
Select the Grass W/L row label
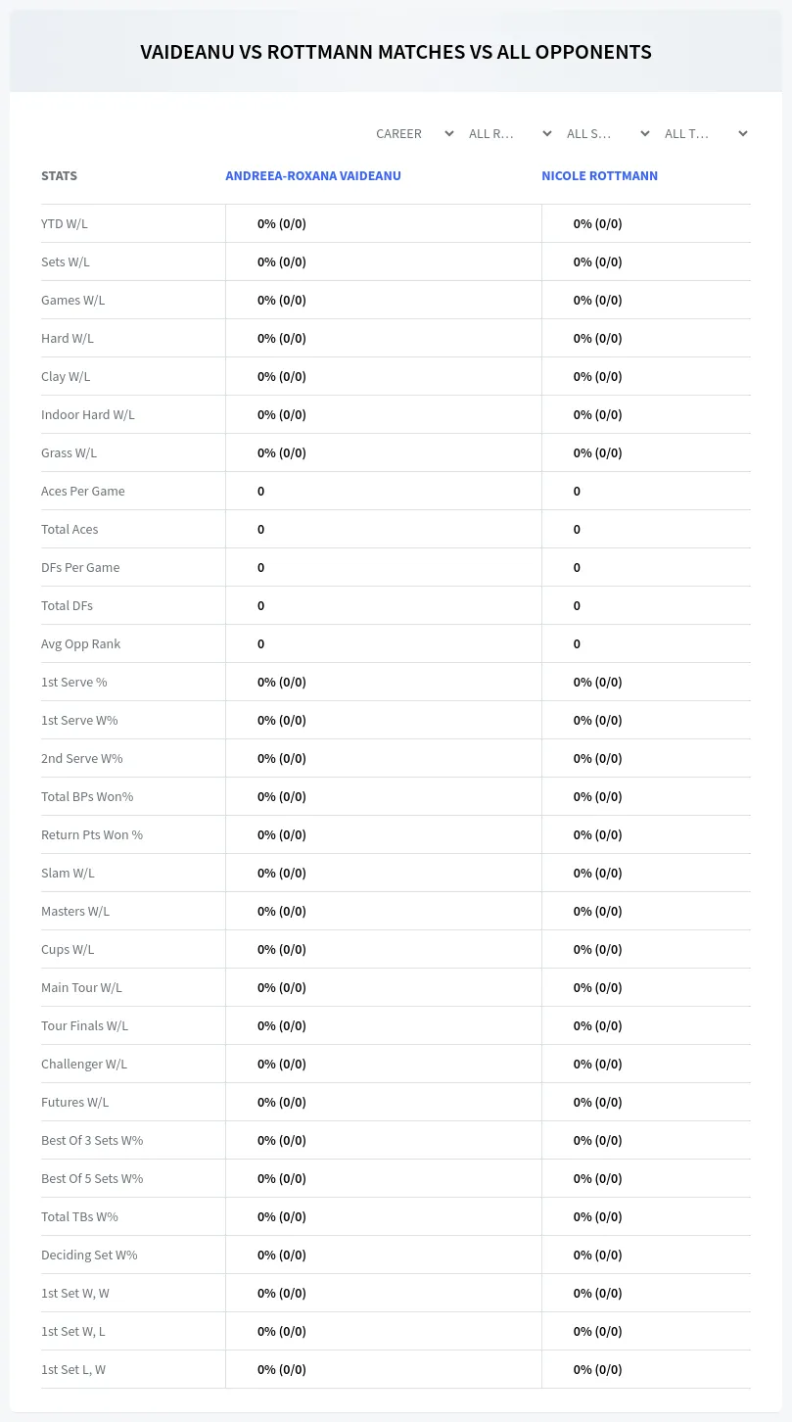[x=69, y=452]
